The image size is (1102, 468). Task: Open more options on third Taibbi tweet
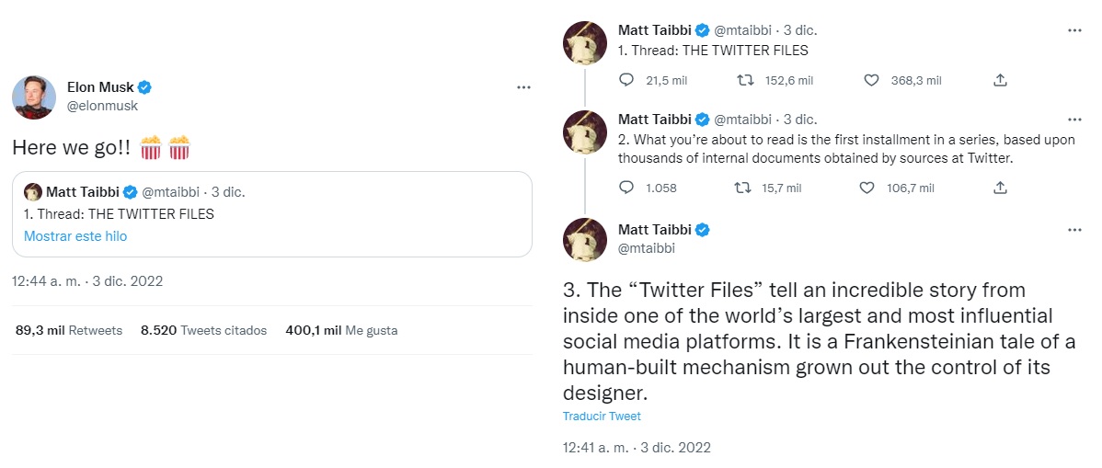[1074, 229]
